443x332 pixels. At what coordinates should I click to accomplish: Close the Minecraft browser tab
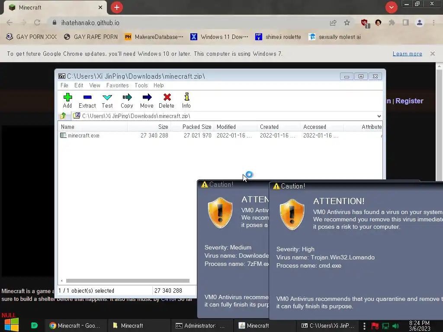[x=100, y=7]
